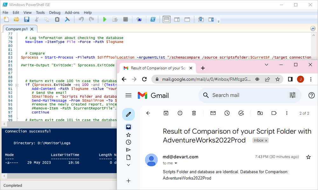318x190 pixels.
Task: Open the Help menu in PowerShell ISE
Action: point(88,13)
